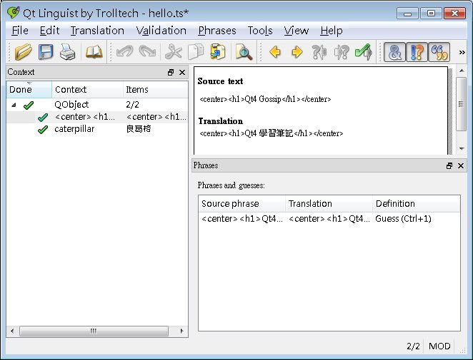
Task: Jump to previous unfinished item icon
Action: (319, 52)
